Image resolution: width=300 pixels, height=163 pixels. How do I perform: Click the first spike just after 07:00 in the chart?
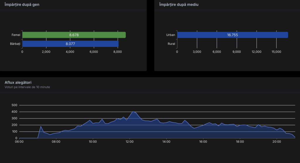pyautogui.click(x=41, y=126)
